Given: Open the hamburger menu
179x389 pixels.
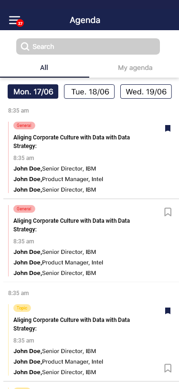Looking at the screenshot, I should click(x=15, y=20).
